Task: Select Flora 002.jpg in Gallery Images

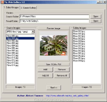Action: coord(87,36)
